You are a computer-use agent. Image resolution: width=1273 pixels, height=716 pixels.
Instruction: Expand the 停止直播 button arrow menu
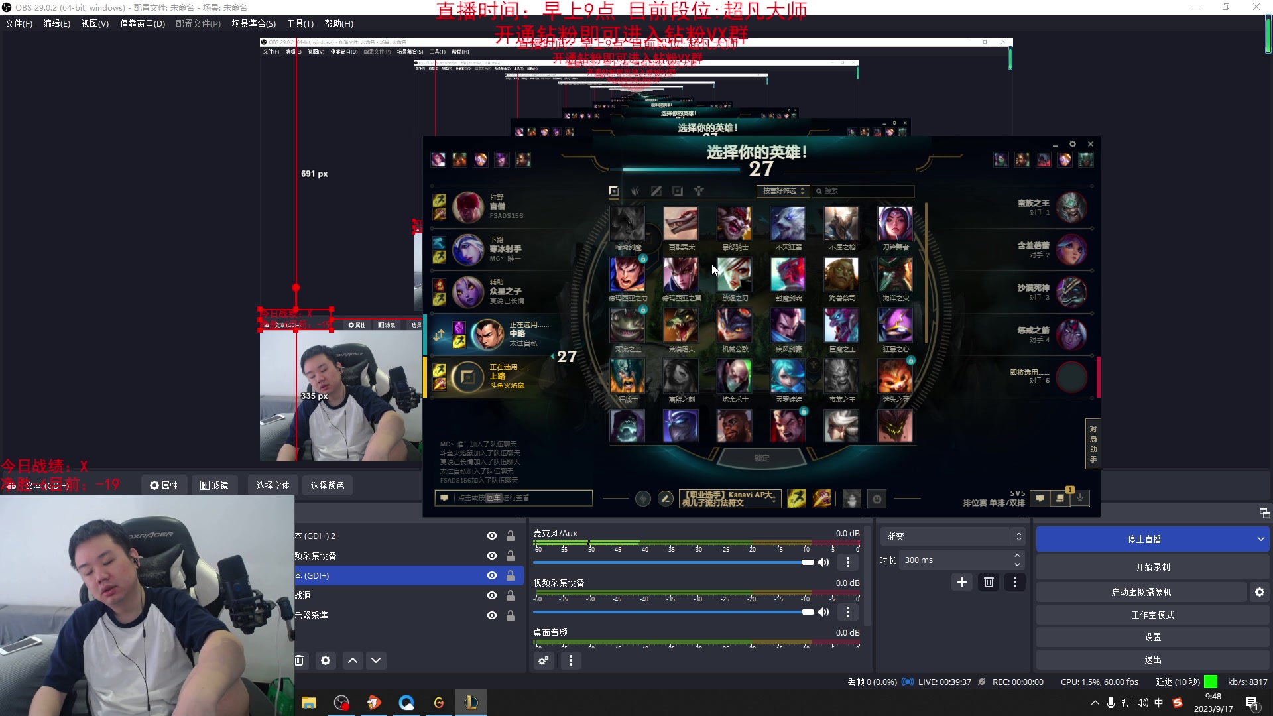coord(1260,539)
